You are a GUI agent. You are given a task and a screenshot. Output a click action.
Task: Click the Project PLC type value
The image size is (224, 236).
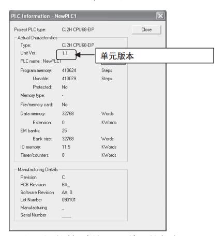point(78,30)
